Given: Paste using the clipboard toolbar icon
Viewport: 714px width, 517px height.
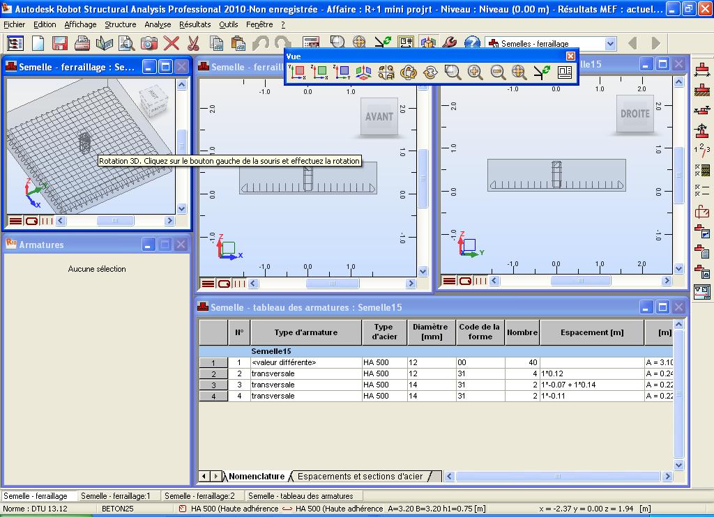Looking at the screenshot, I should pos(238,43).
